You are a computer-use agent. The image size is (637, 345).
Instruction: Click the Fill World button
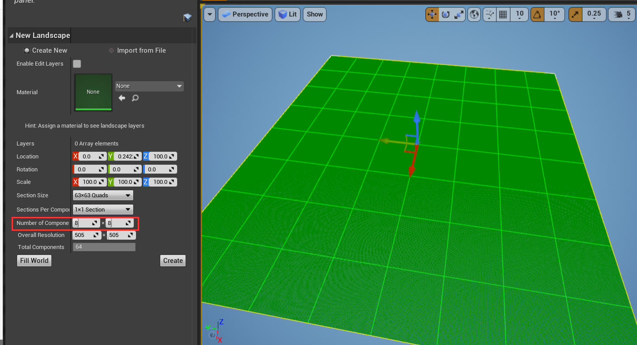[x=34, y=261]
